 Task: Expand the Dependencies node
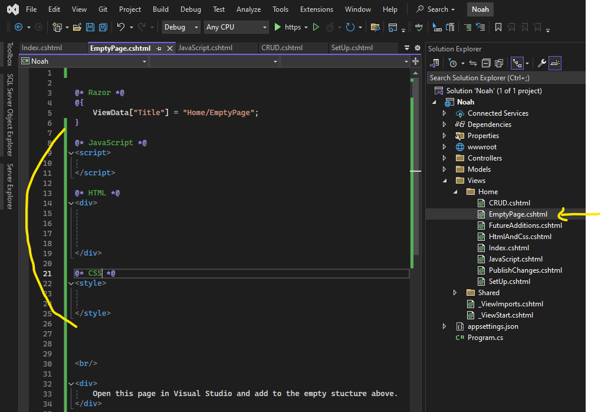click(x=445, y=125)
